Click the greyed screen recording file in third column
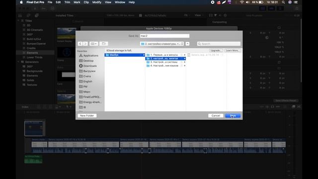Image resolution: width=318 pixels, height=179 pixels. pyautogui.click(x=205, y=55)
